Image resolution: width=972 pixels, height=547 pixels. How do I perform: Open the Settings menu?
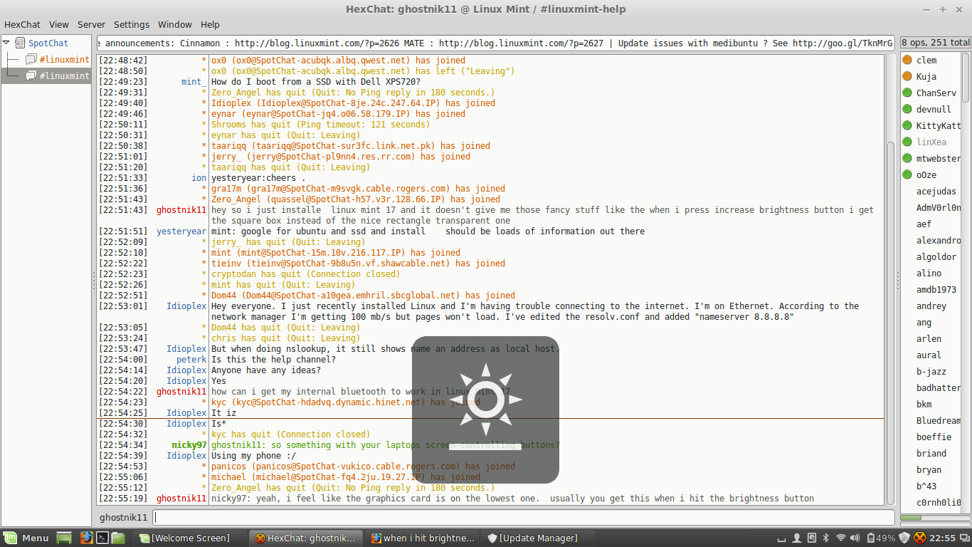click(132, 24)
